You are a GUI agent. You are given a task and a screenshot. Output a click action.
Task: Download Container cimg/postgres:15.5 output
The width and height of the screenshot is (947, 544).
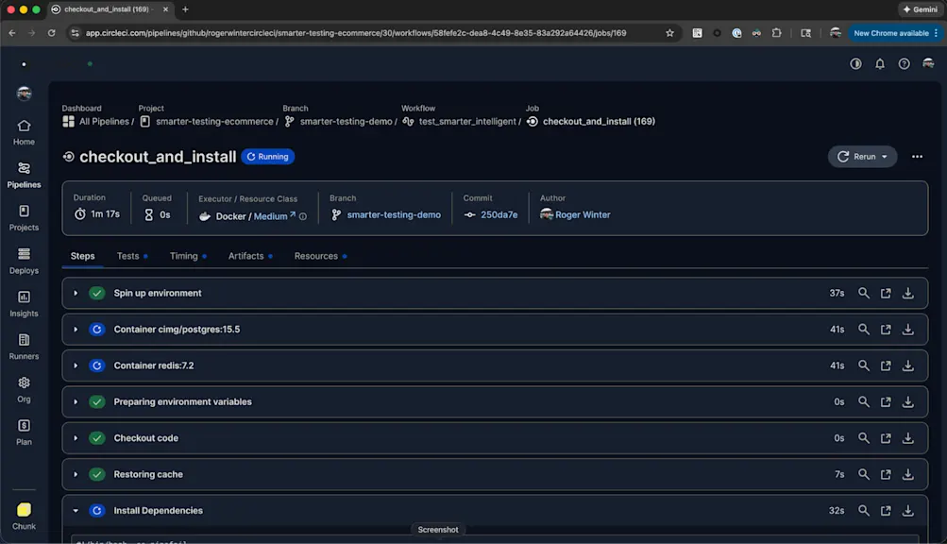(x=907, y=330)
